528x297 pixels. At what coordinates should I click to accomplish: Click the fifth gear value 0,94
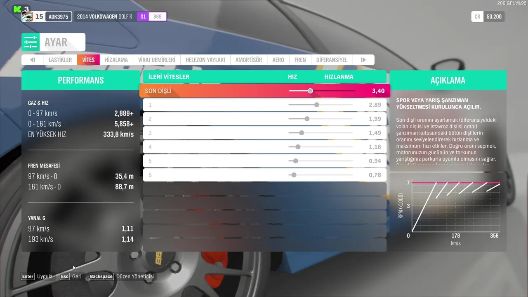pos(375,161)
